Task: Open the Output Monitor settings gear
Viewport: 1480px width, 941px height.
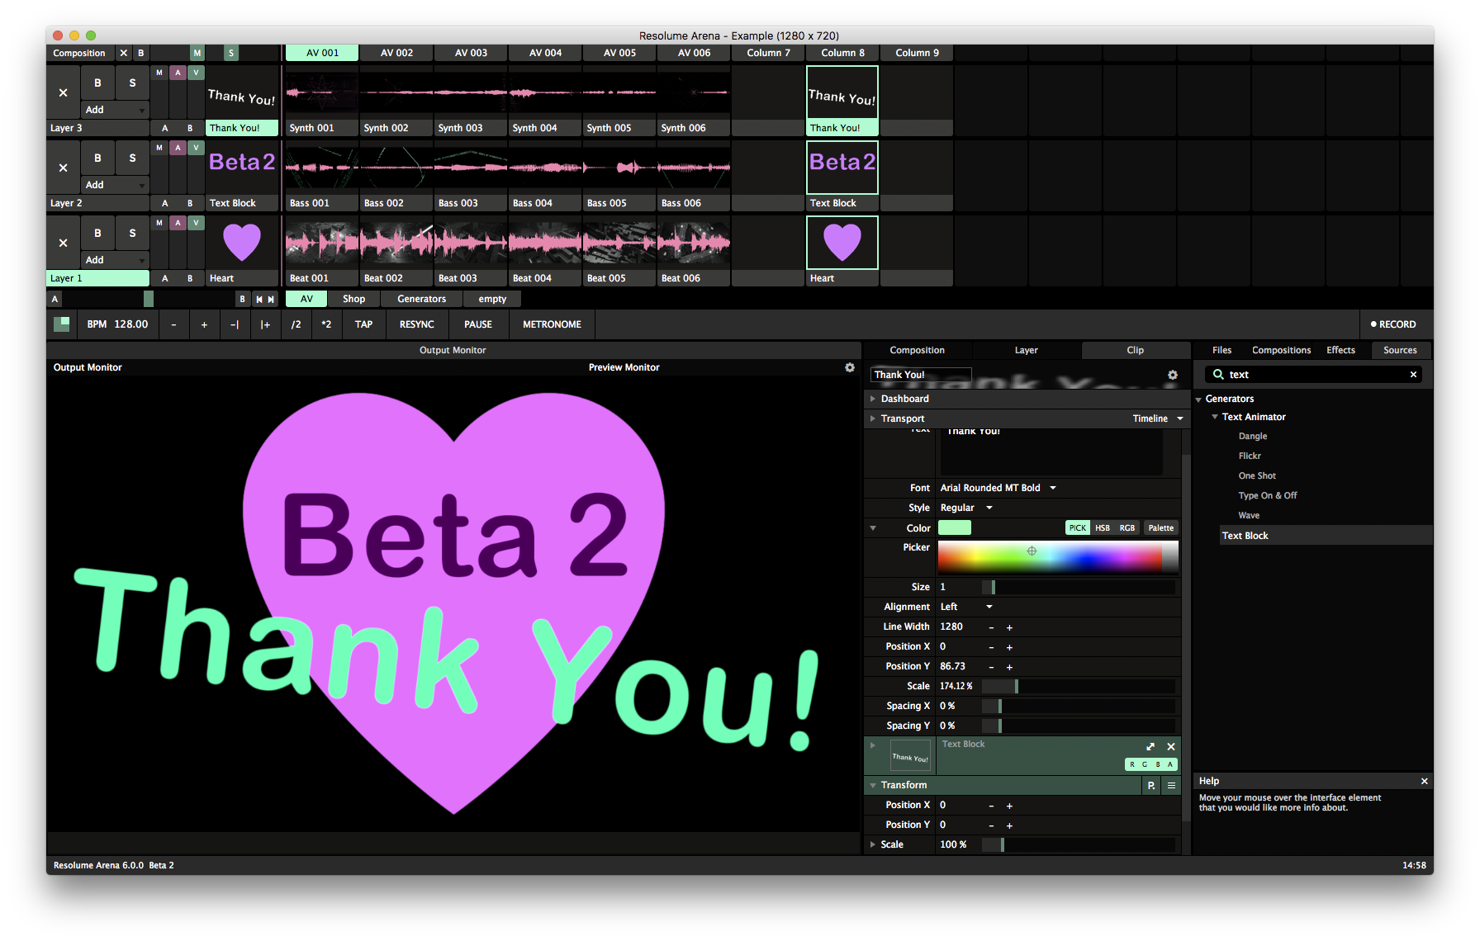Action: tap(850, 367)
